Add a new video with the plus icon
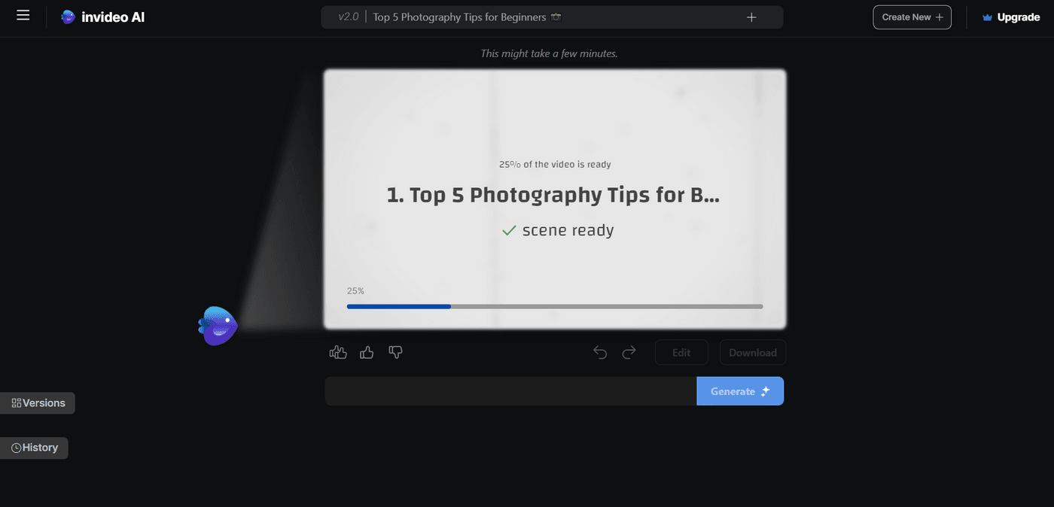The width and height of the screenshot is (1054, 507). 751,16
